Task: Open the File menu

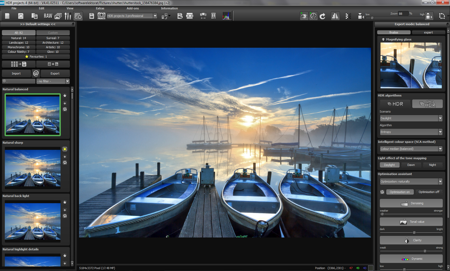Action: (x=14, y=8)
